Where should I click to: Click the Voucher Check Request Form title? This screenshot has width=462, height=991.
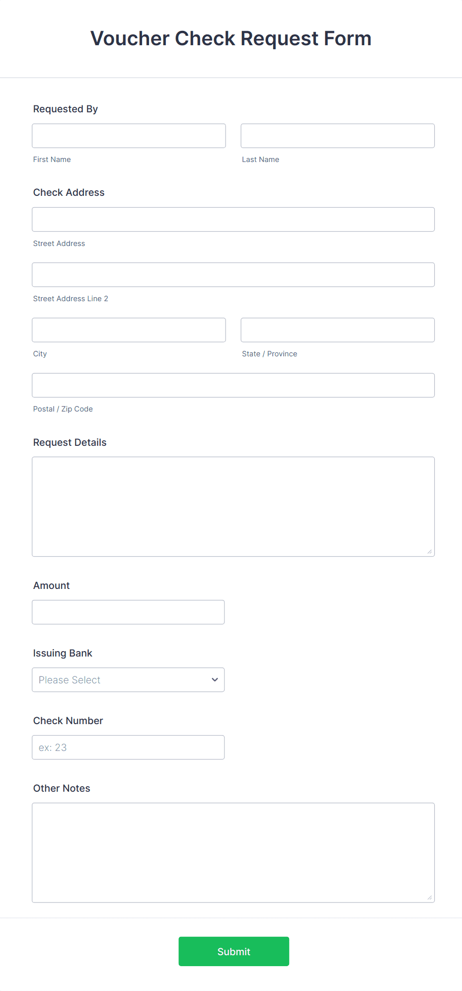point(231,38)
